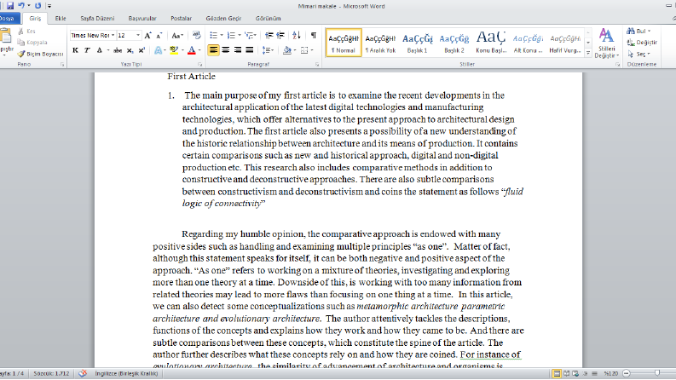This screenshot has height=380, width=676.
Task: Shrink font size with small A
Action: pyautogui.click(x=159, y=35)
